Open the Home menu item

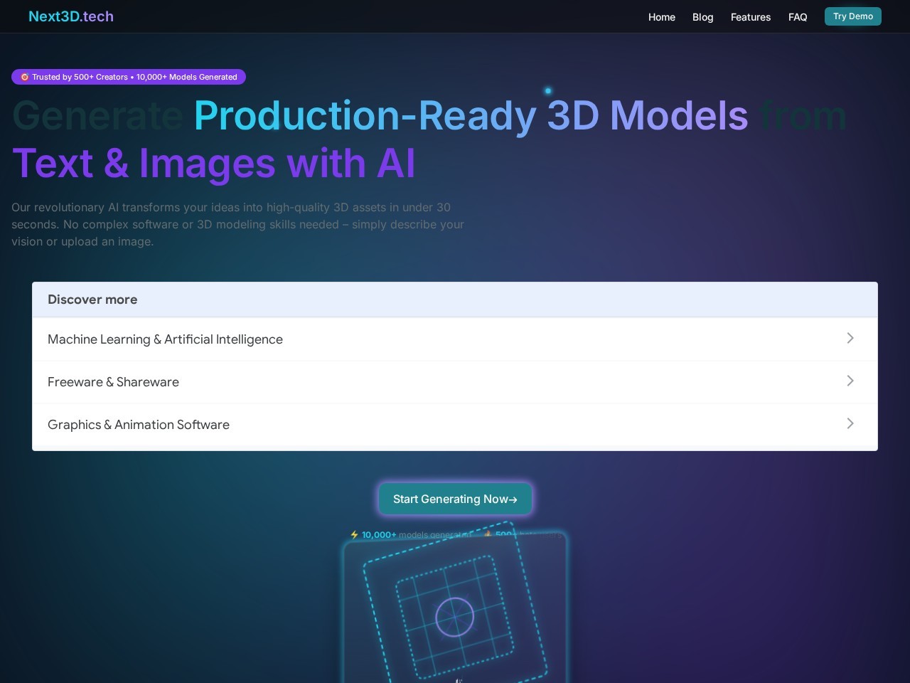662,17
